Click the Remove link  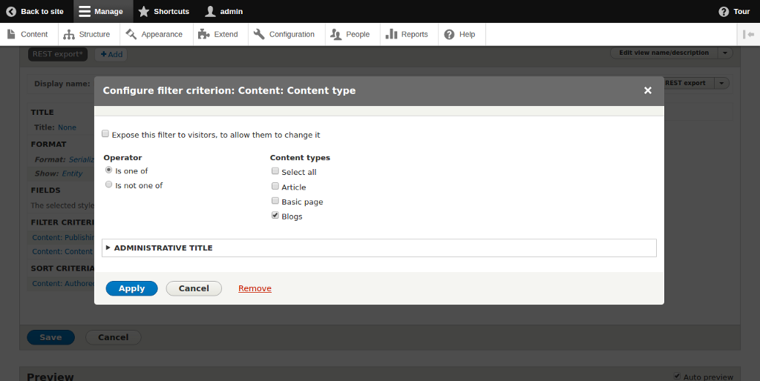point(255,288)
